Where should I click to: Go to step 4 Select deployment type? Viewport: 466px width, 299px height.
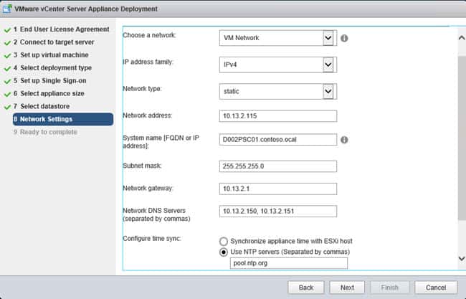(52, 68)
